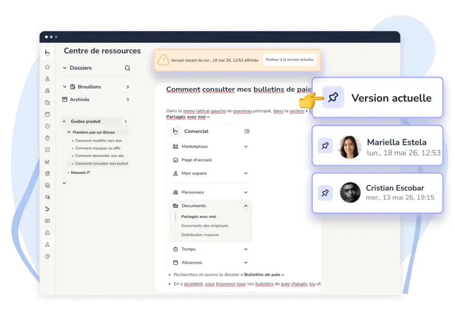Open the people group sidebar icon
Image resolution: width=455 pixels, height=325 pixels.
point(47,91)
